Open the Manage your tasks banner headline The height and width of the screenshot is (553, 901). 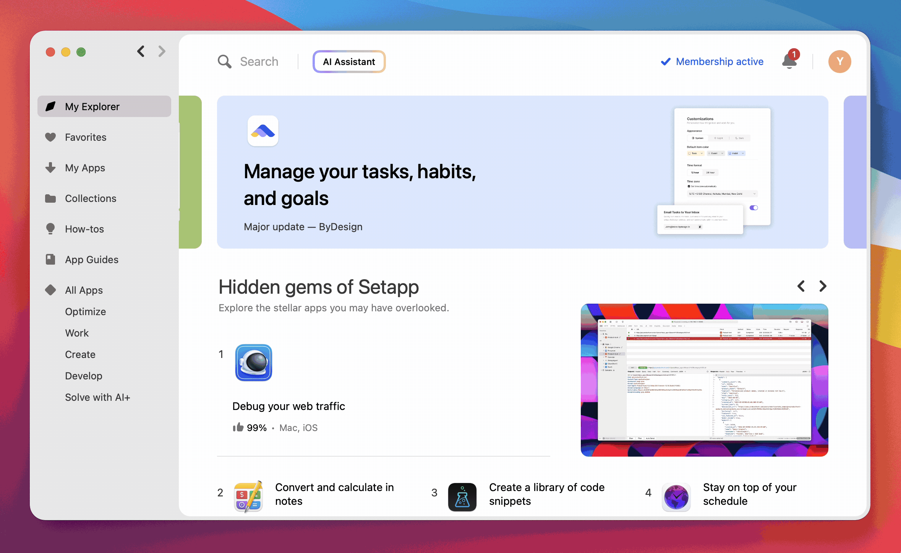[x=360, y=185]
